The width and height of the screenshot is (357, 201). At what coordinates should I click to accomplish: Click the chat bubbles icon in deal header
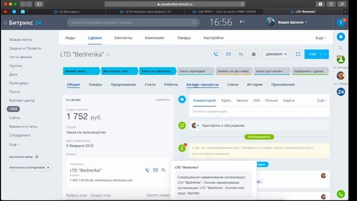pos(241,54)
